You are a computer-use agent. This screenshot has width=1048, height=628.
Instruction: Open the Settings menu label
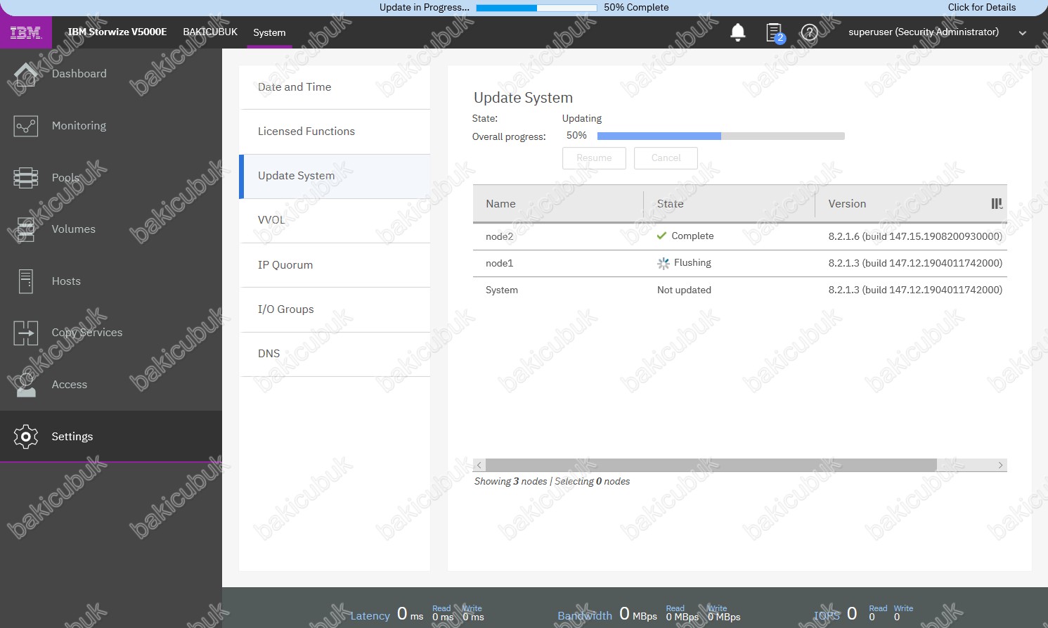point(72,437)
